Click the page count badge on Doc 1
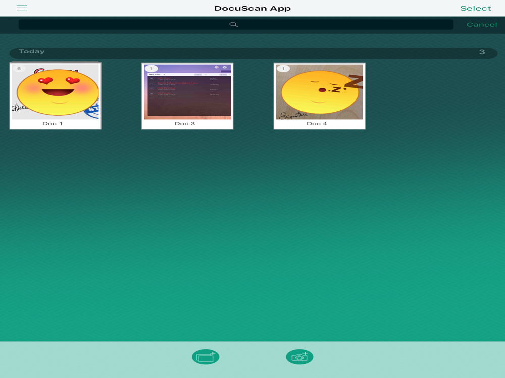505x378 pixels. click(19, 69)
